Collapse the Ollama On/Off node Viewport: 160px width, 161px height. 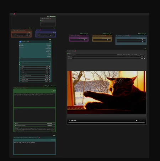point(70,36)
